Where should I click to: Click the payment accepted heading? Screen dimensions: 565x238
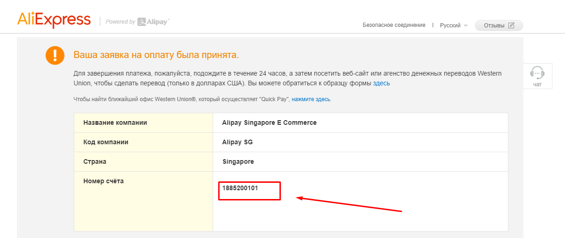(x=156, y=55)
